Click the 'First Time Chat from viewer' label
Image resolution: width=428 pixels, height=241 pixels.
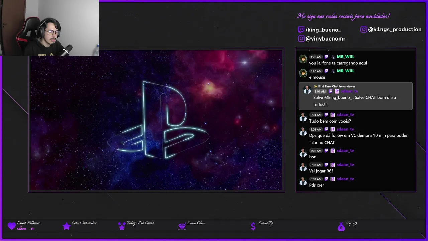337,86
